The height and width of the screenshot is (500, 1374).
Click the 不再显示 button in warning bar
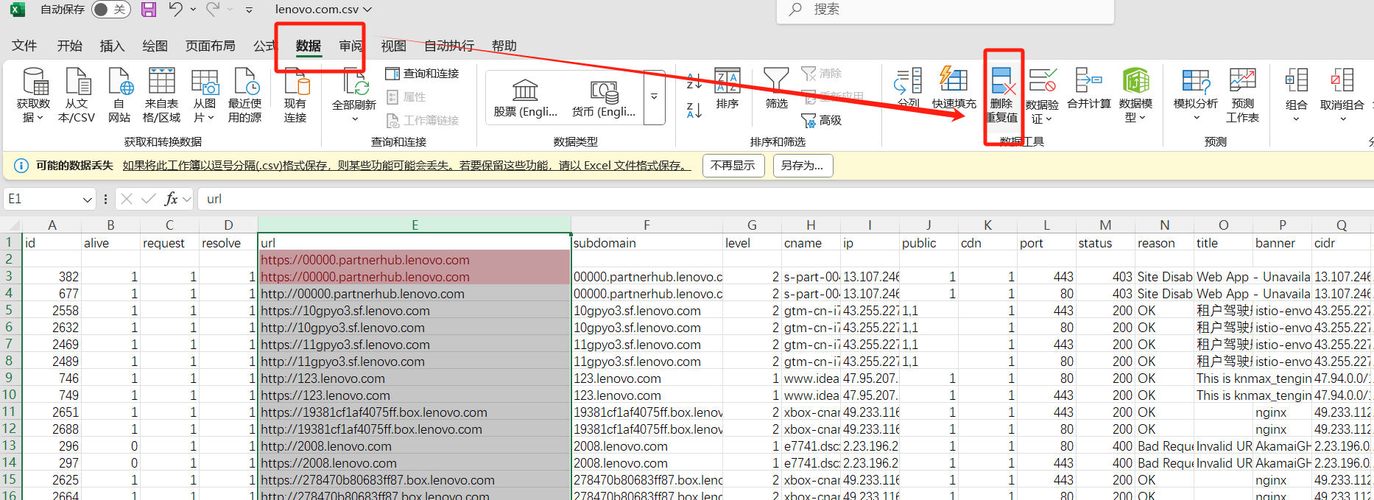click(x=733, y=166)
